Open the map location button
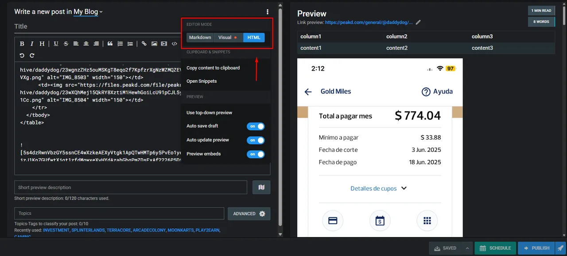The width and height of the screenshot is (567, 256). [x=261, y=187]
